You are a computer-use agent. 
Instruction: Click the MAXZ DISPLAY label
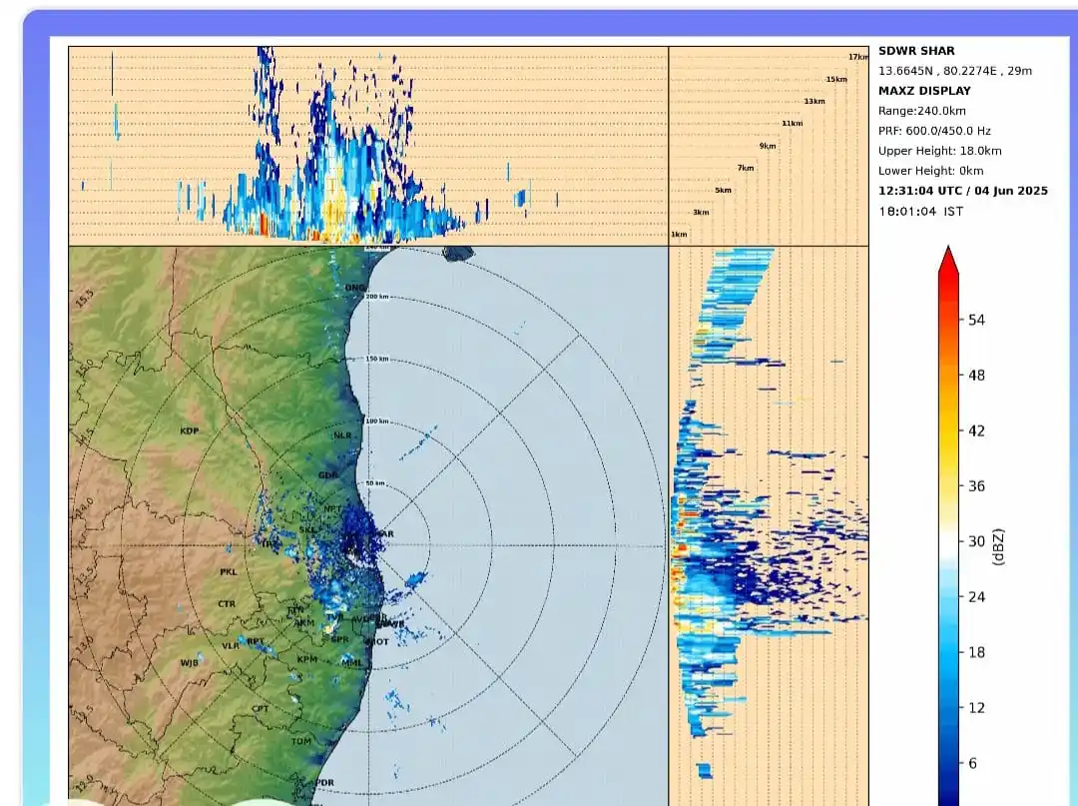tap(924, 91)
